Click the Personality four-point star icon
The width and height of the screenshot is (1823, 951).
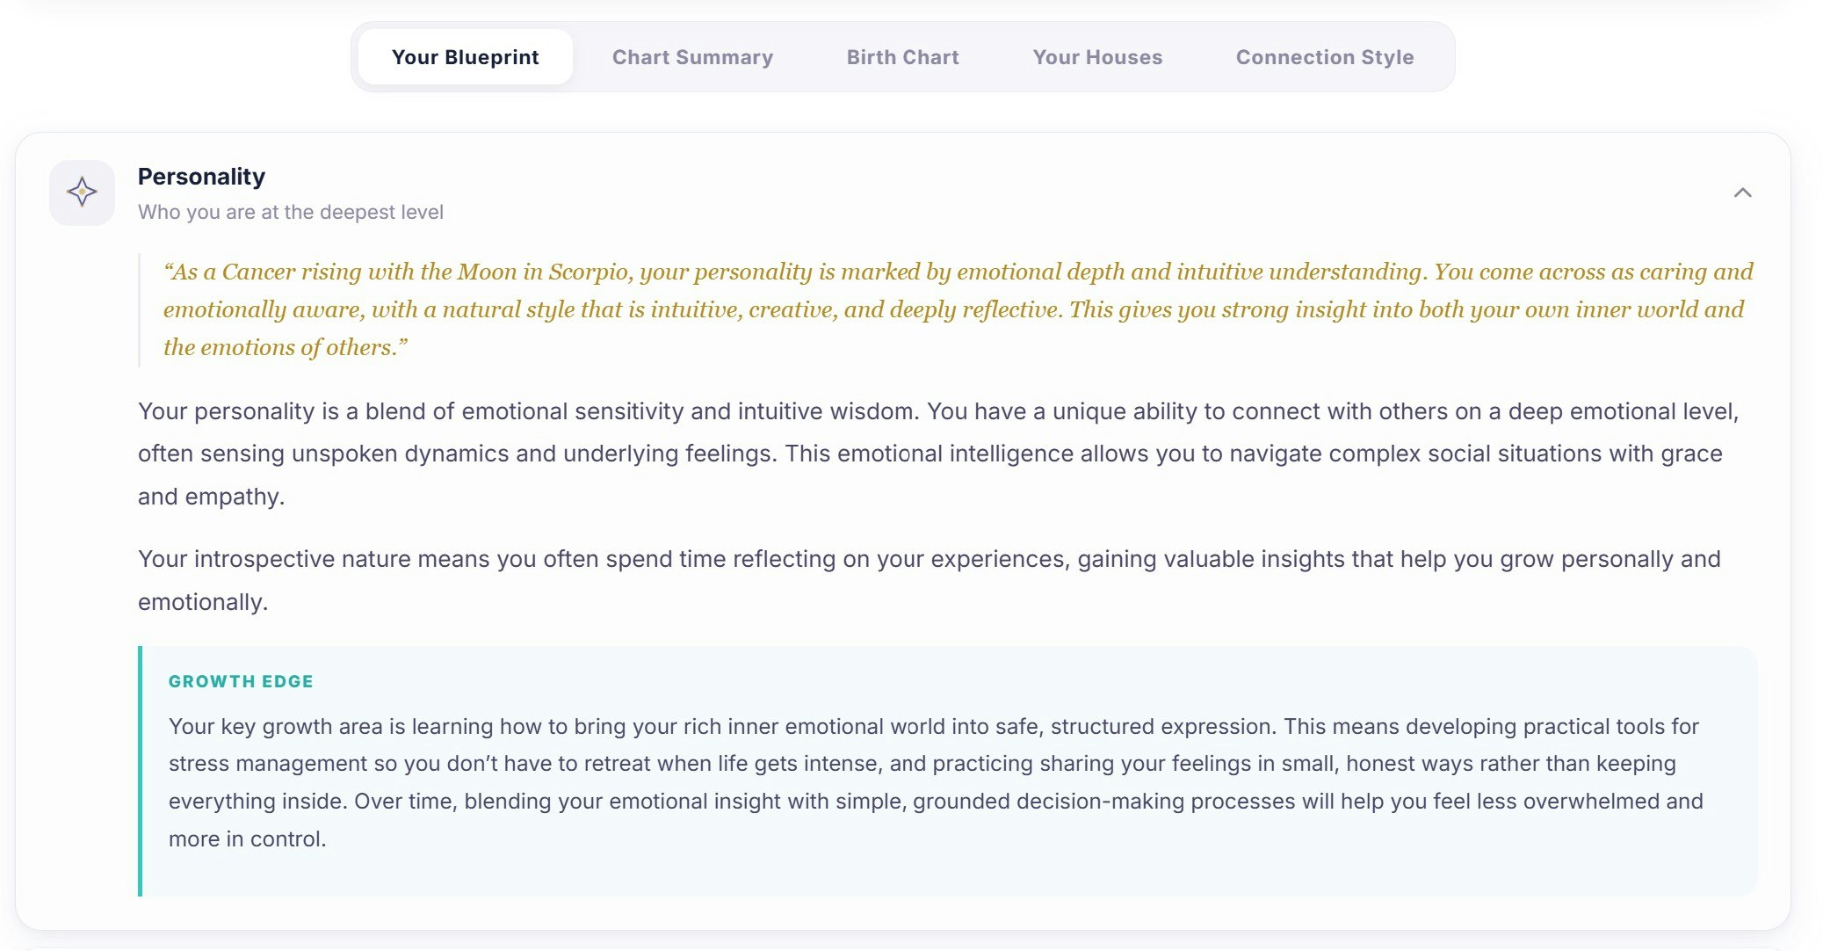[82, 192]
